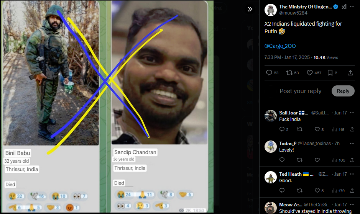Open the post's three-dot more menu
The width and height of the screenshot is (360, 214).
coord(352,7)
